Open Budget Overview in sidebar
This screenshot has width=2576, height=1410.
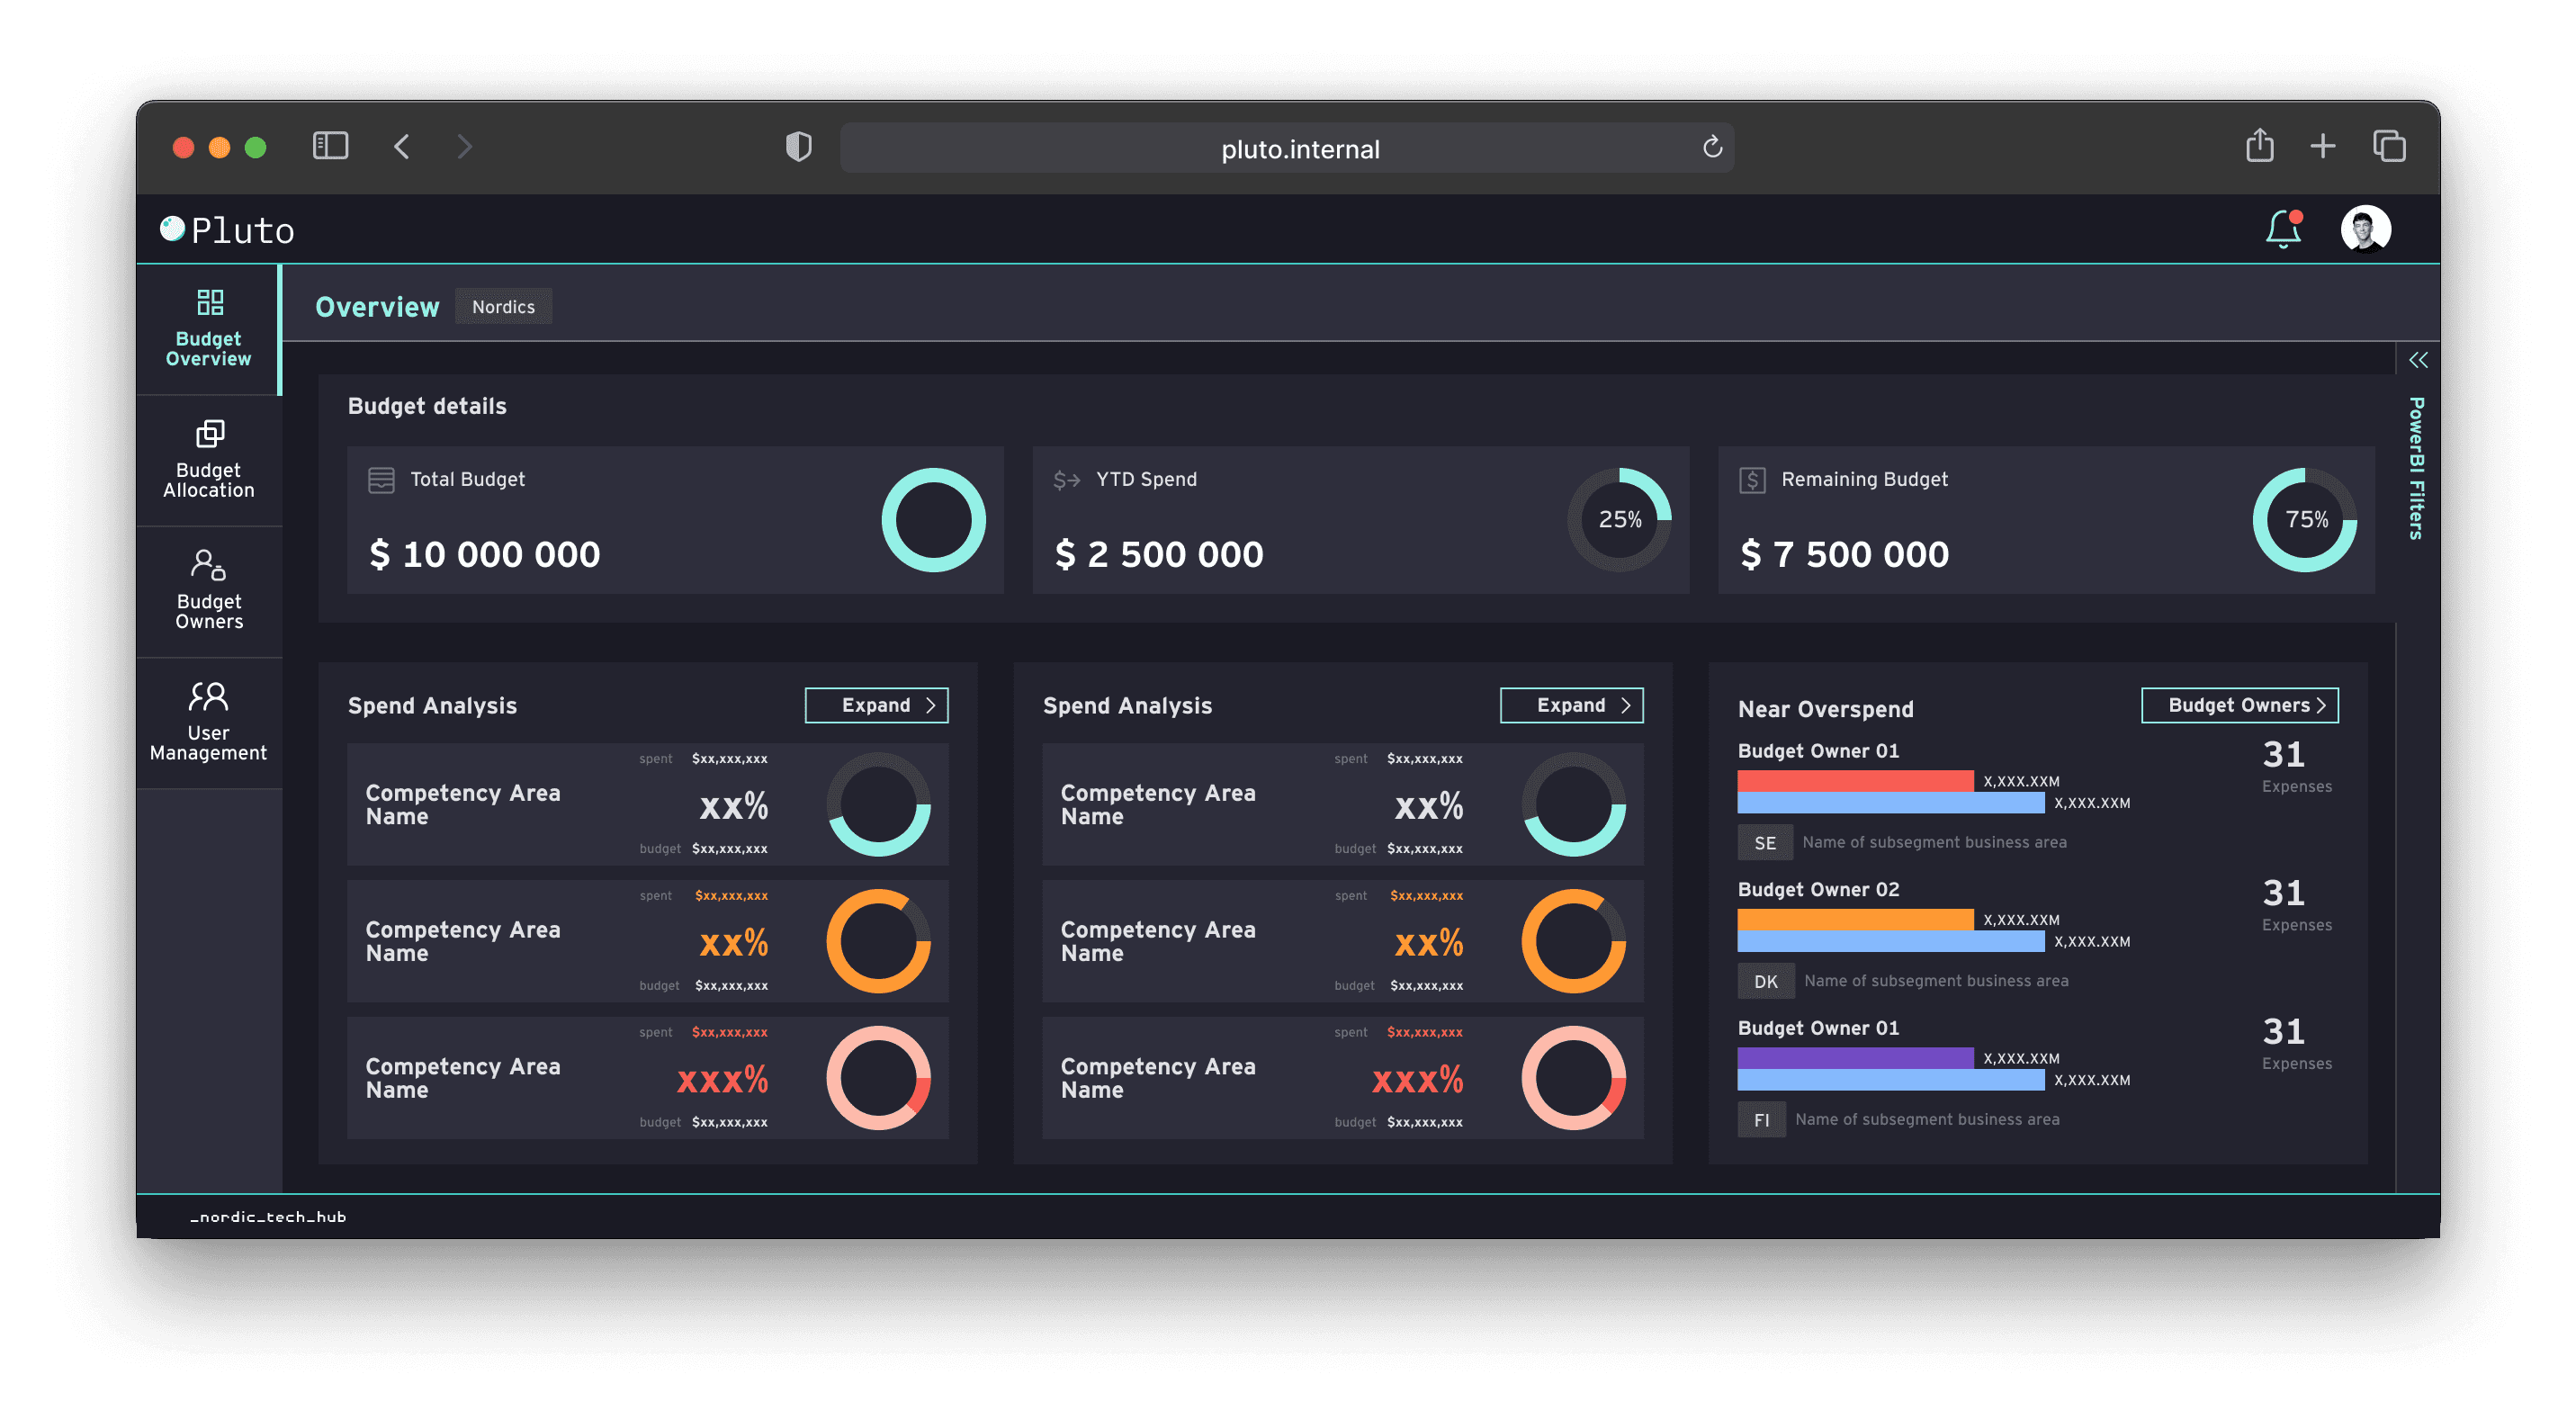(209, 329)
